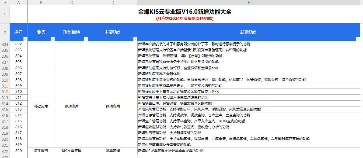The image size is (363, 158).
Task: Click the cell about 补丁不一致强制提示
Action: click(x=249, y=44)
